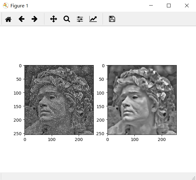Click the denoised statue image on the right
Image resolution: width=196 pixels, height=180 pixels.
[142, 100]
